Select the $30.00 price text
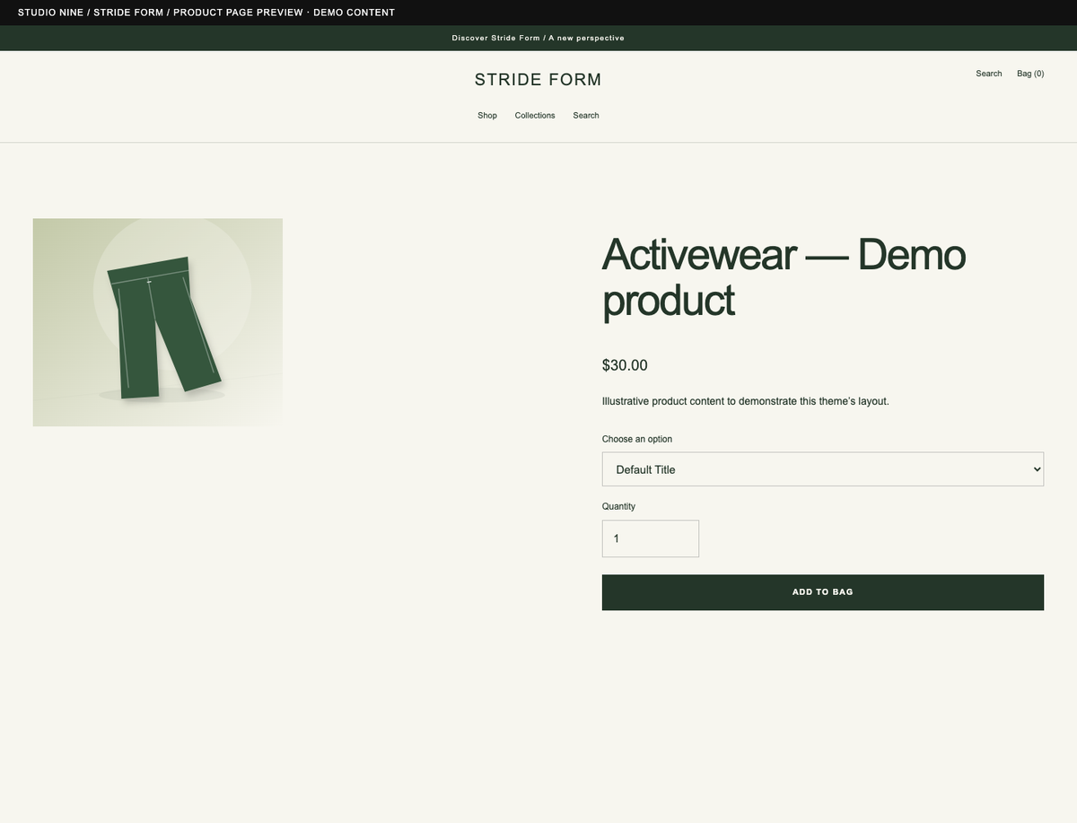Image resolution: width=1077 pixels, height=823 pixels. pyautogui.click(x=625, y=365)
